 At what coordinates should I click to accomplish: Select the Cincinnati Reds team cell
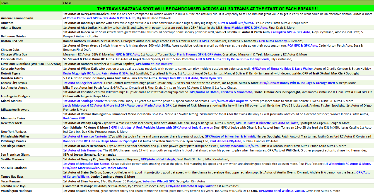point(31,59)
